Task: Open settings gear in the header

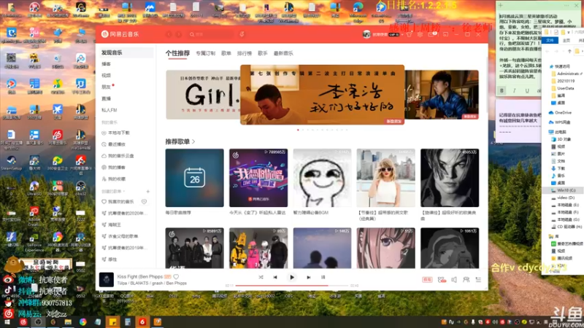Action: (420, 34)
